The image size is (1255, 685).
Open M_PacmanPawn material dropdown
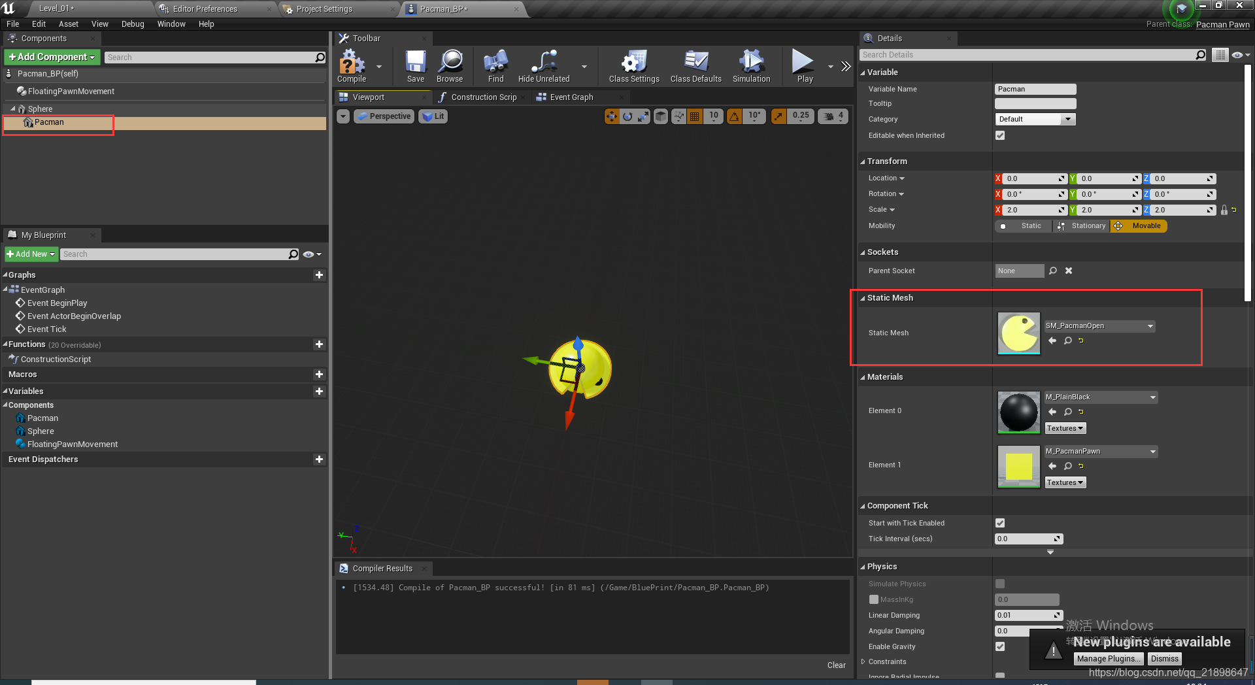1101,451
